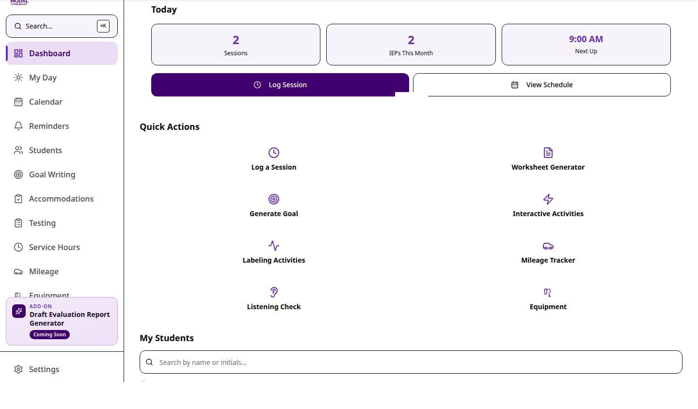Click the 9:00 AM Next Up card
This screenshot has height=409, width=698.
[x=586, y=45]
